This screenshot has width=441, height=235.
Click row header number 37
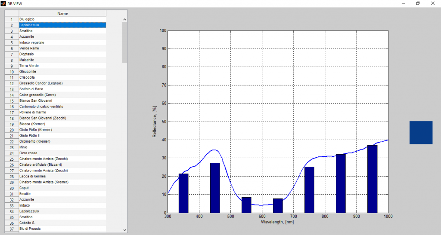click(x=12, y=229)
